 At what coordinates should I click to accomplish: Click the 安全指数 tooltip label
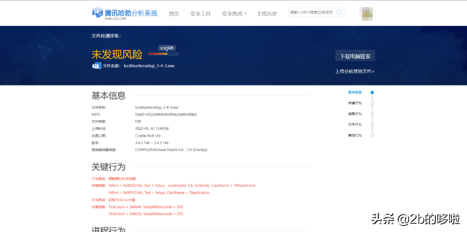coord(167,48)
